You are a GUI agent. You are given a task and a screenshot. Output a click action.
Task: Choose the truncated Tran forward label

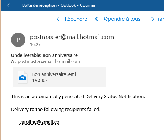pos(160,19)
